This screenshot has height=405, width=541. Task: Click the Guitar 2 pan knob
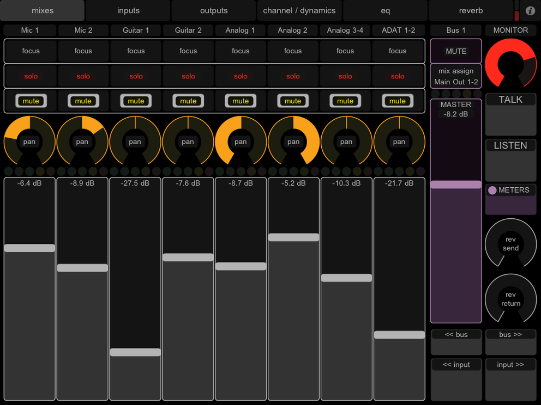[x=188, y=142]
